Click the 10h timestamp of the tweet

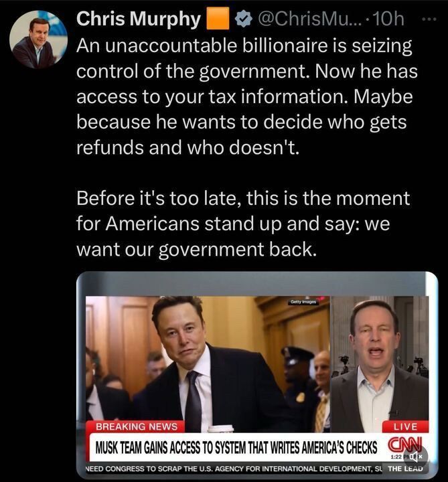coord(388,19)
